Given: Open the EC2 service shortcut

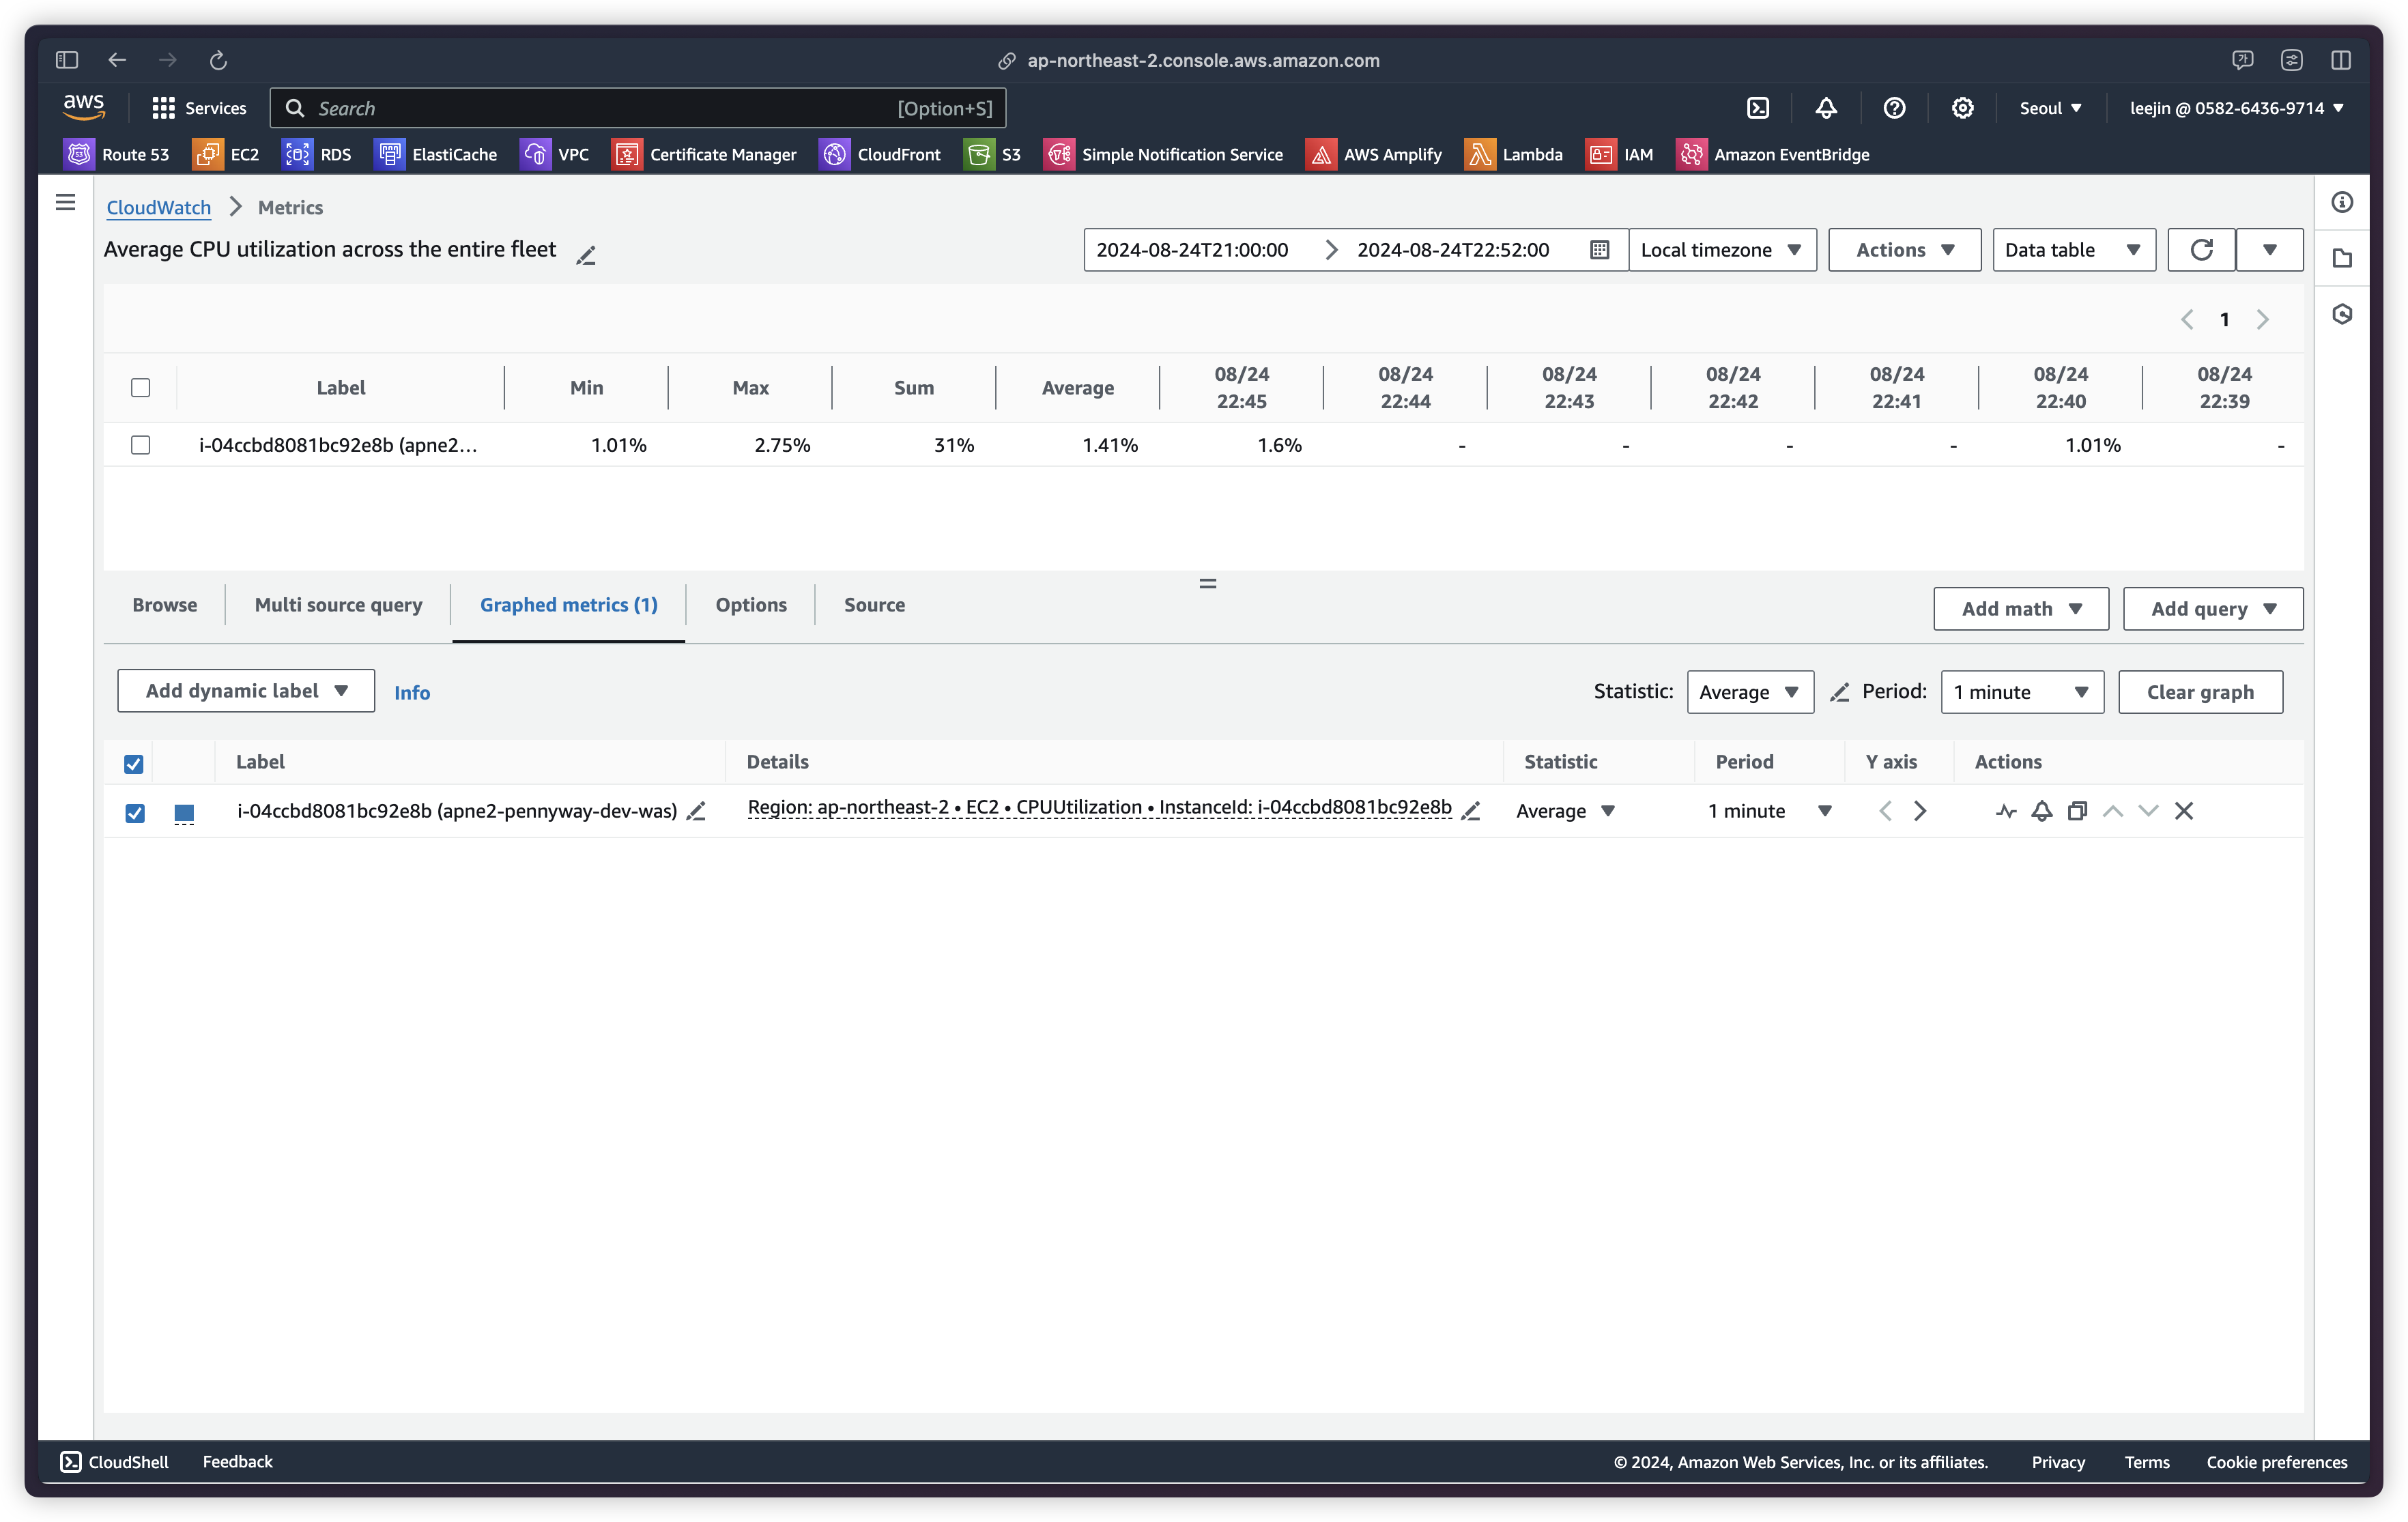Looking at the screenshot, I should point(226,154).
